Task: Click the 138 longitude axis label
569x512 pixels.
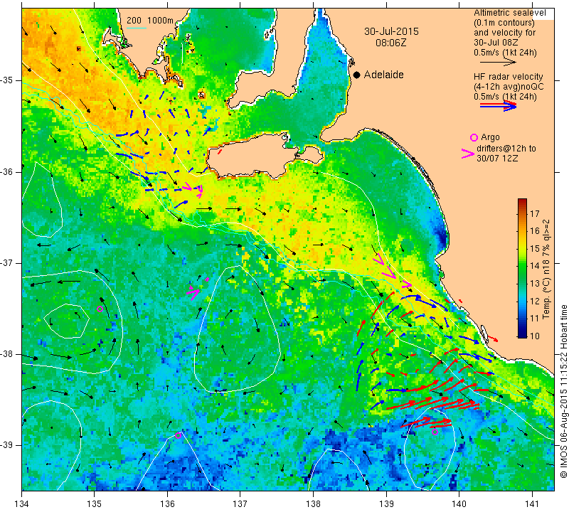Action: pyautogui.click(x=313, y=503)
